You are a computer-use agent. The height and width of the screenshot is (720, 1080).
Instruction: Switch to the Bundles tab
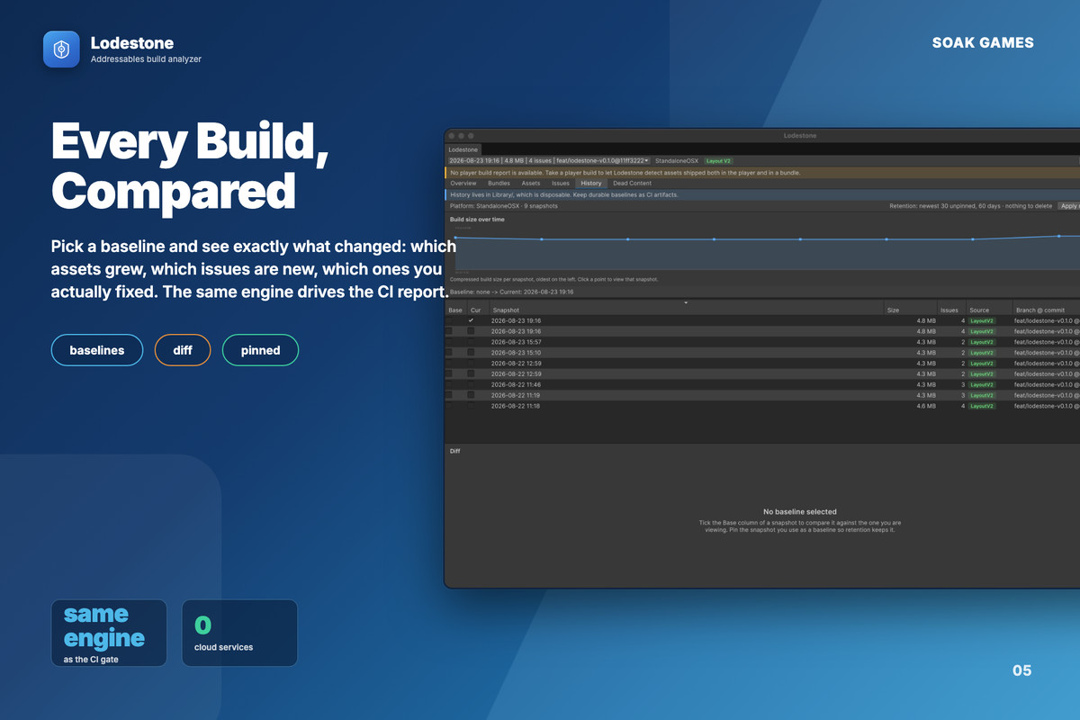click(499, 183)
